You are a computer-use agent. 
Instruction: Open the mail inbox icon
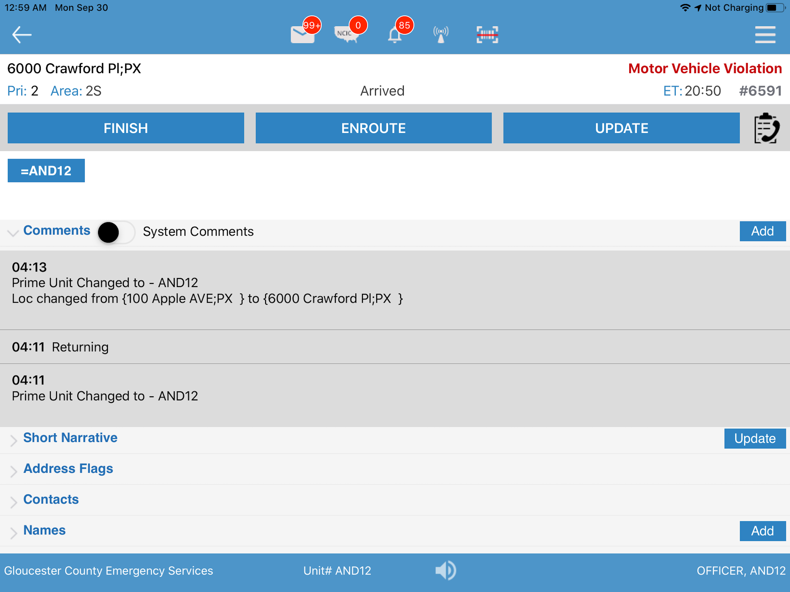tap(302, 35)
